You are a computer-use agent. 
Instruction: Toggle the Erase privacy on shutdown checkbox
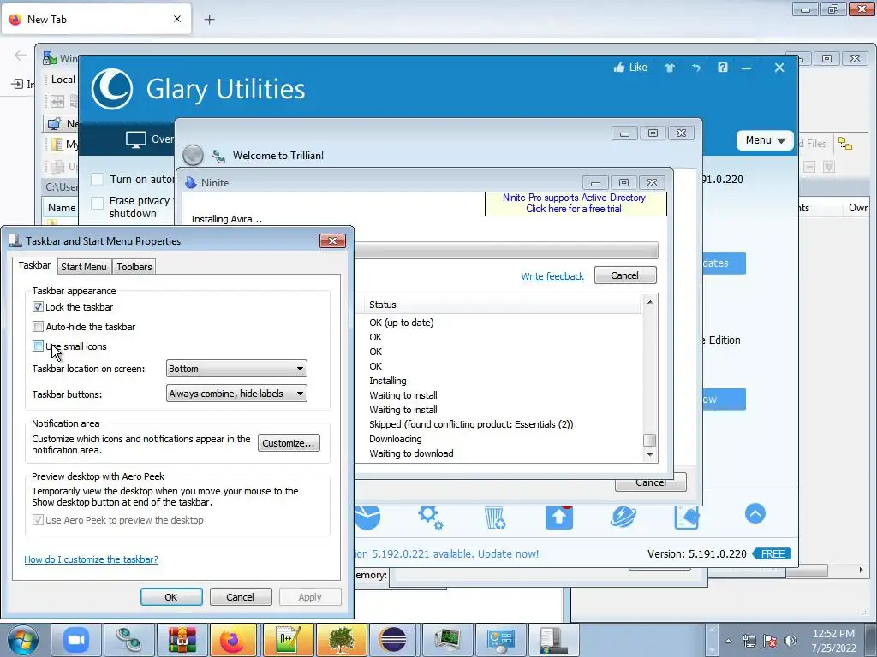[x=98, y=203]
